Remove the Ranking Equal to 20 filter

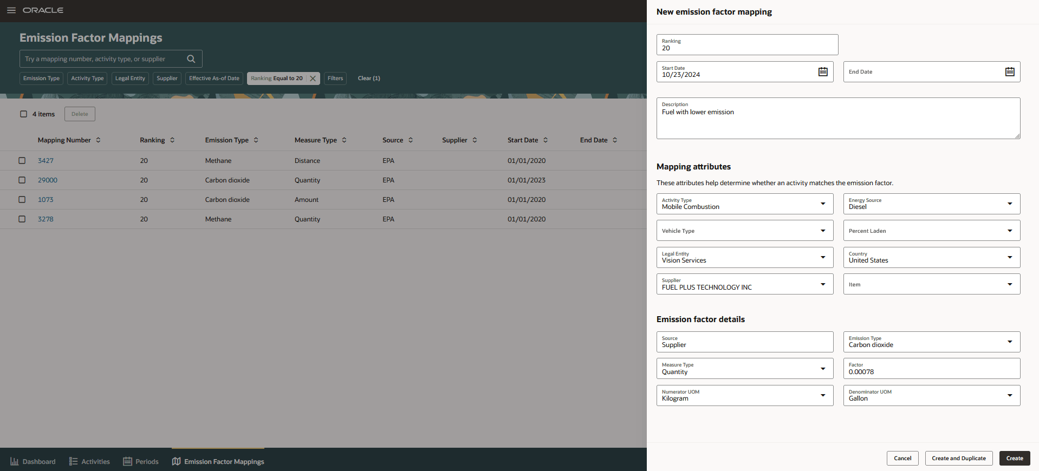[313, 78]
